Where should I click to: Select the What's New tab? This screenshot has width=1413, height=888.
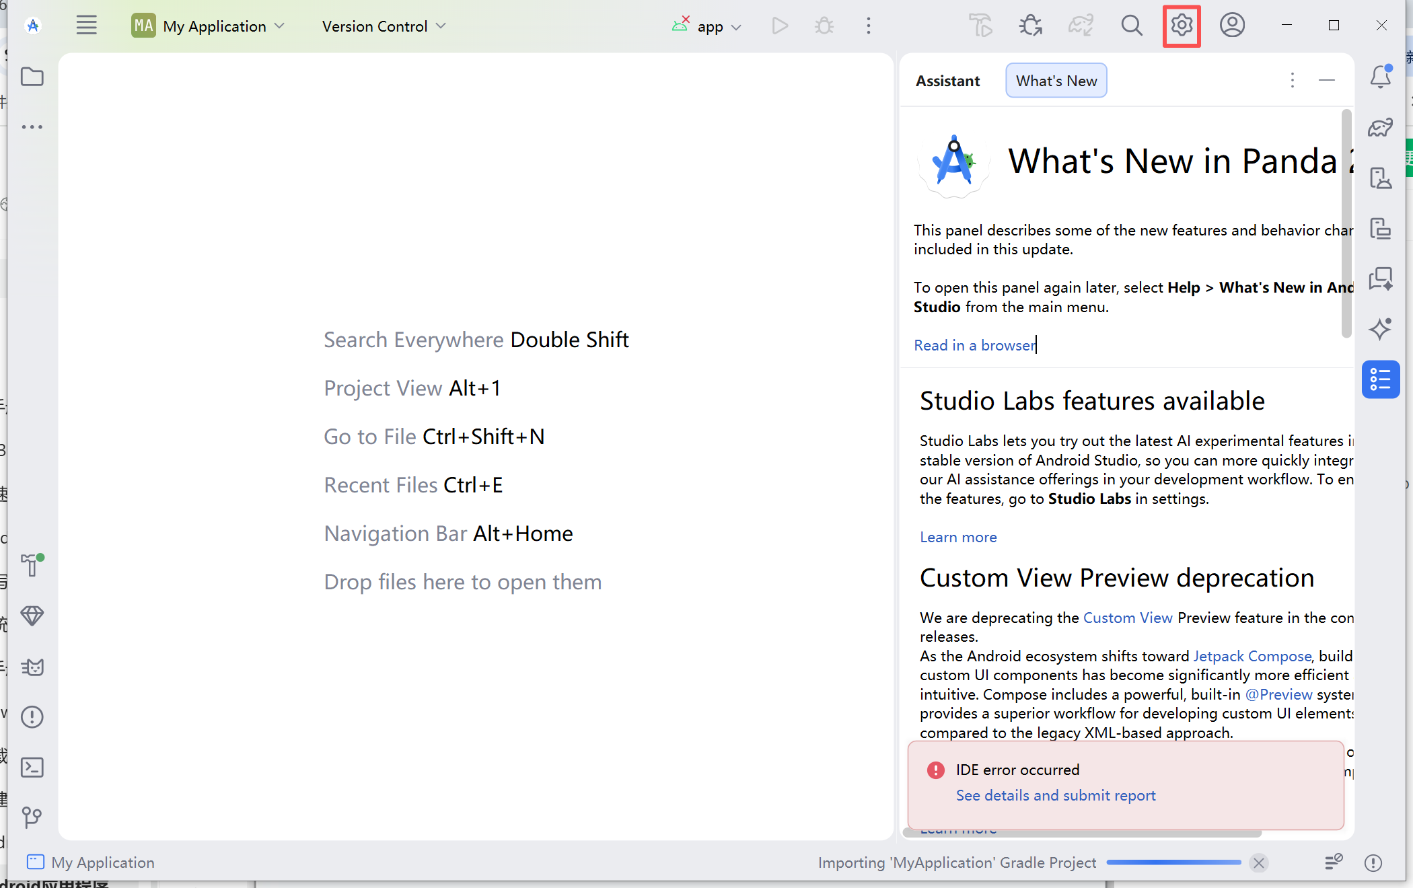pos(1056,81)
